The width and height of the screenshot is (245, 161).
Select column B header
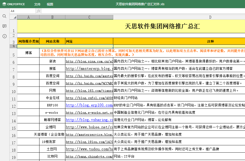click(52, 17)
